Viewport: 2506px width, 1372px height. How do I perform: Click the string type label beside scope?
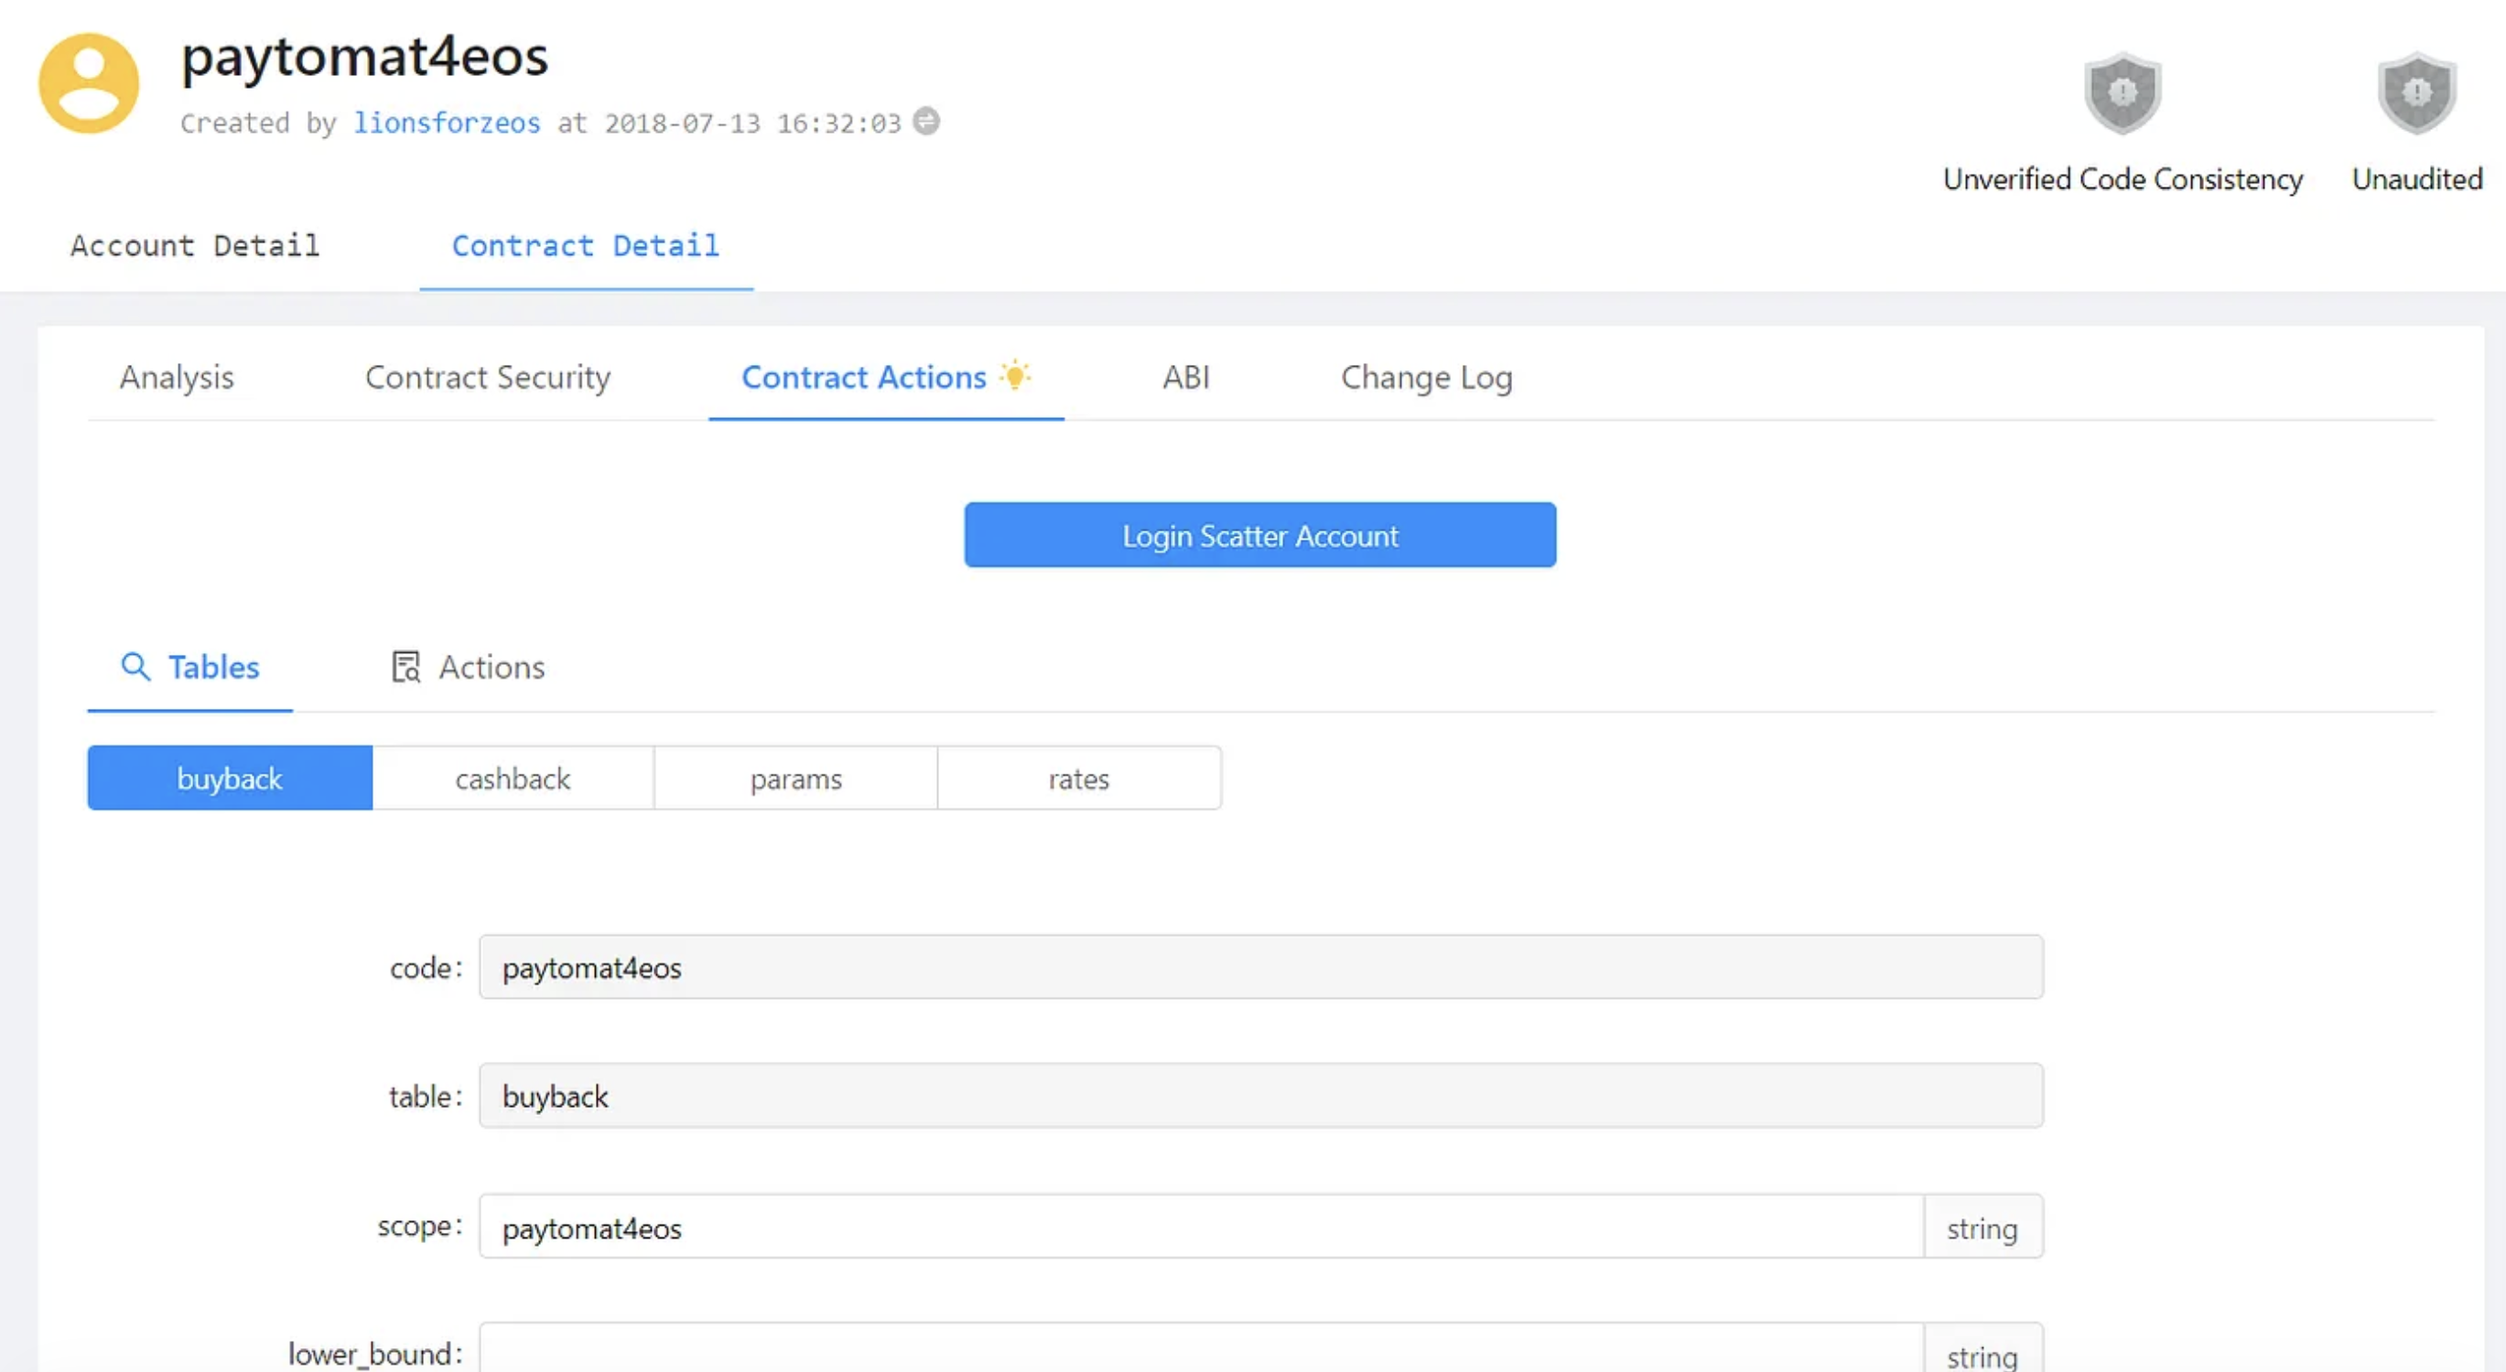[x=1982, y=1227]
